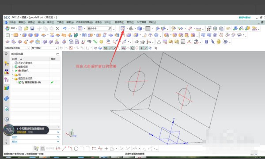The width and height of the screenshot is (265, 159).
Task: Click the New file icon
Action: click(20, 28)
